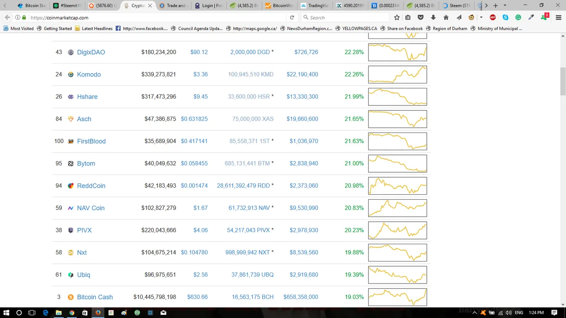
Task: Click the page vertical scrollbar thumb
Action: [x=562, y=82]
